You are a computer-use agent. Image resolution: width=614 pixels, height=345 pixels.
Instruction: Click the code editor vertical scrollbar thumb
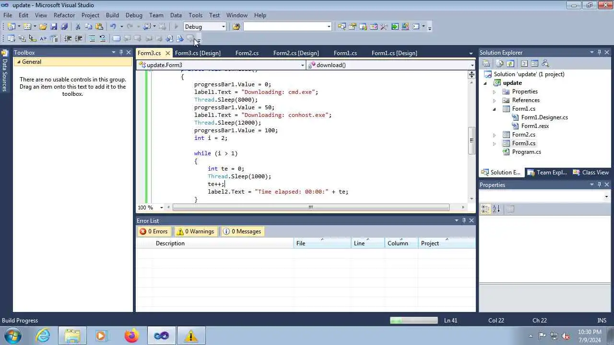(x=472, y=140)
